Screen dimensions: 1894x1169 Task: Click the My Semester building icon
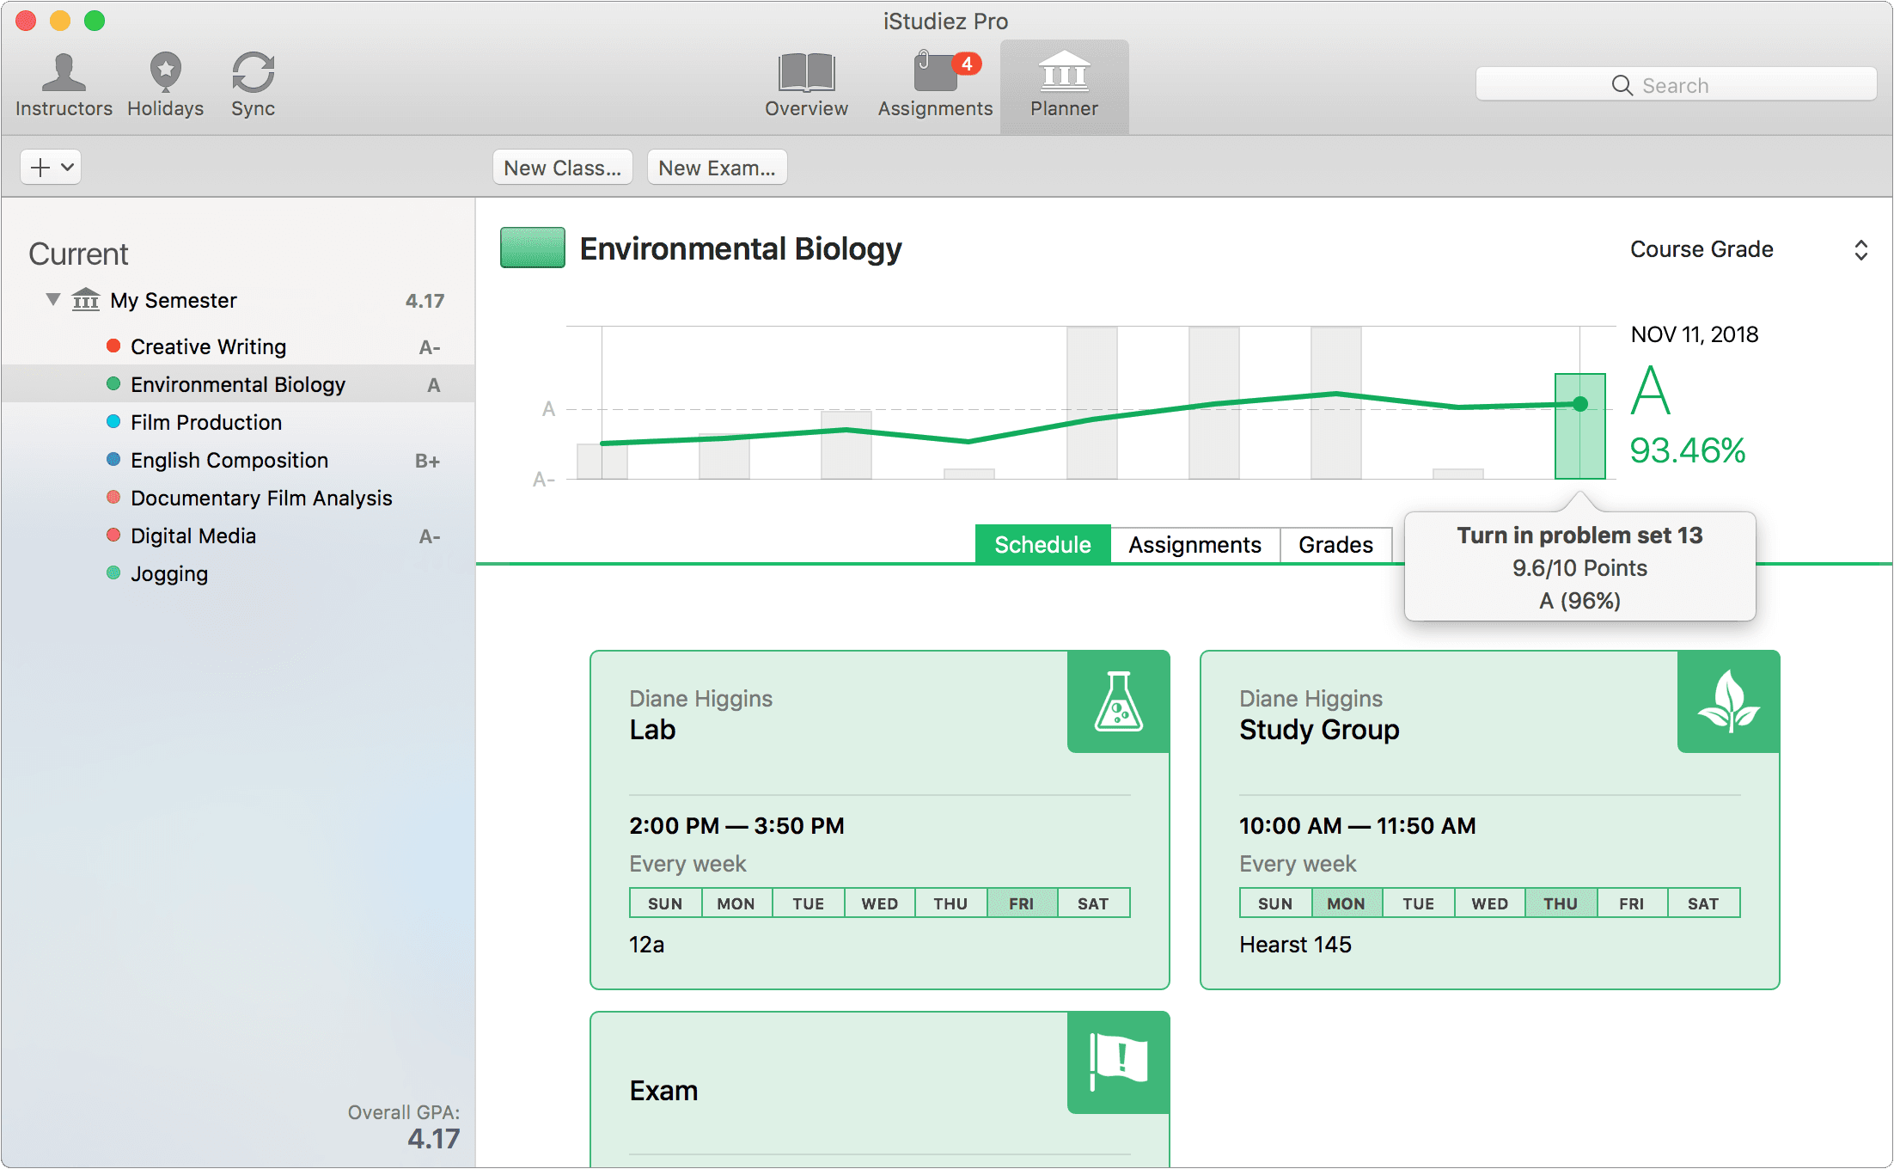[85, 300]
